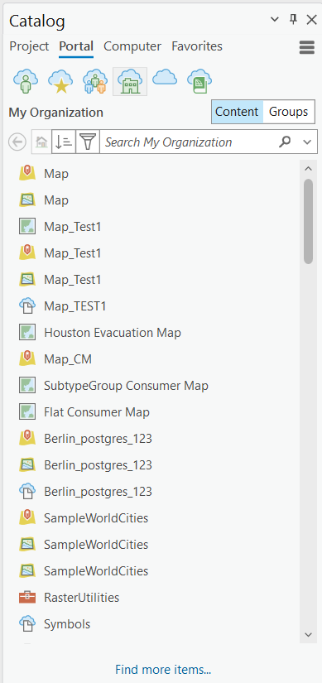Screen dimensions: 322x683
Task: Click the Flat Consumer Map web map icon
Action: coord(27,412)
